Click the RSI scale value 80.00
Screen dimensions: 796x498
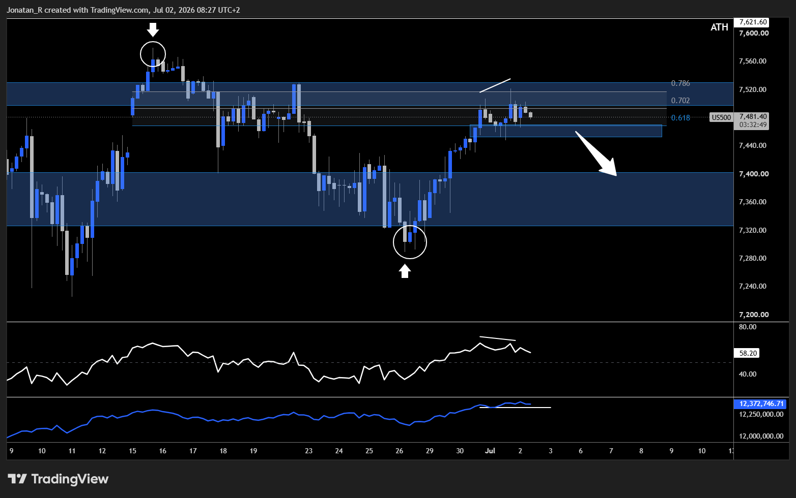click(x=748, y=327)
